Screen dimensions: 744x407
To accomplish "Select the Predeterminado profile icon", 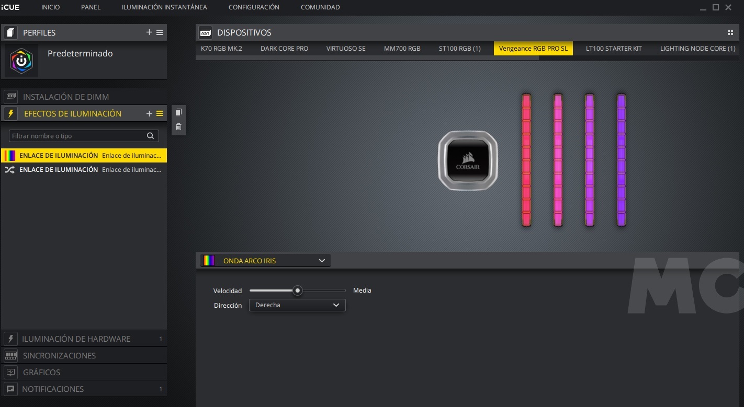I will (21, 61).
